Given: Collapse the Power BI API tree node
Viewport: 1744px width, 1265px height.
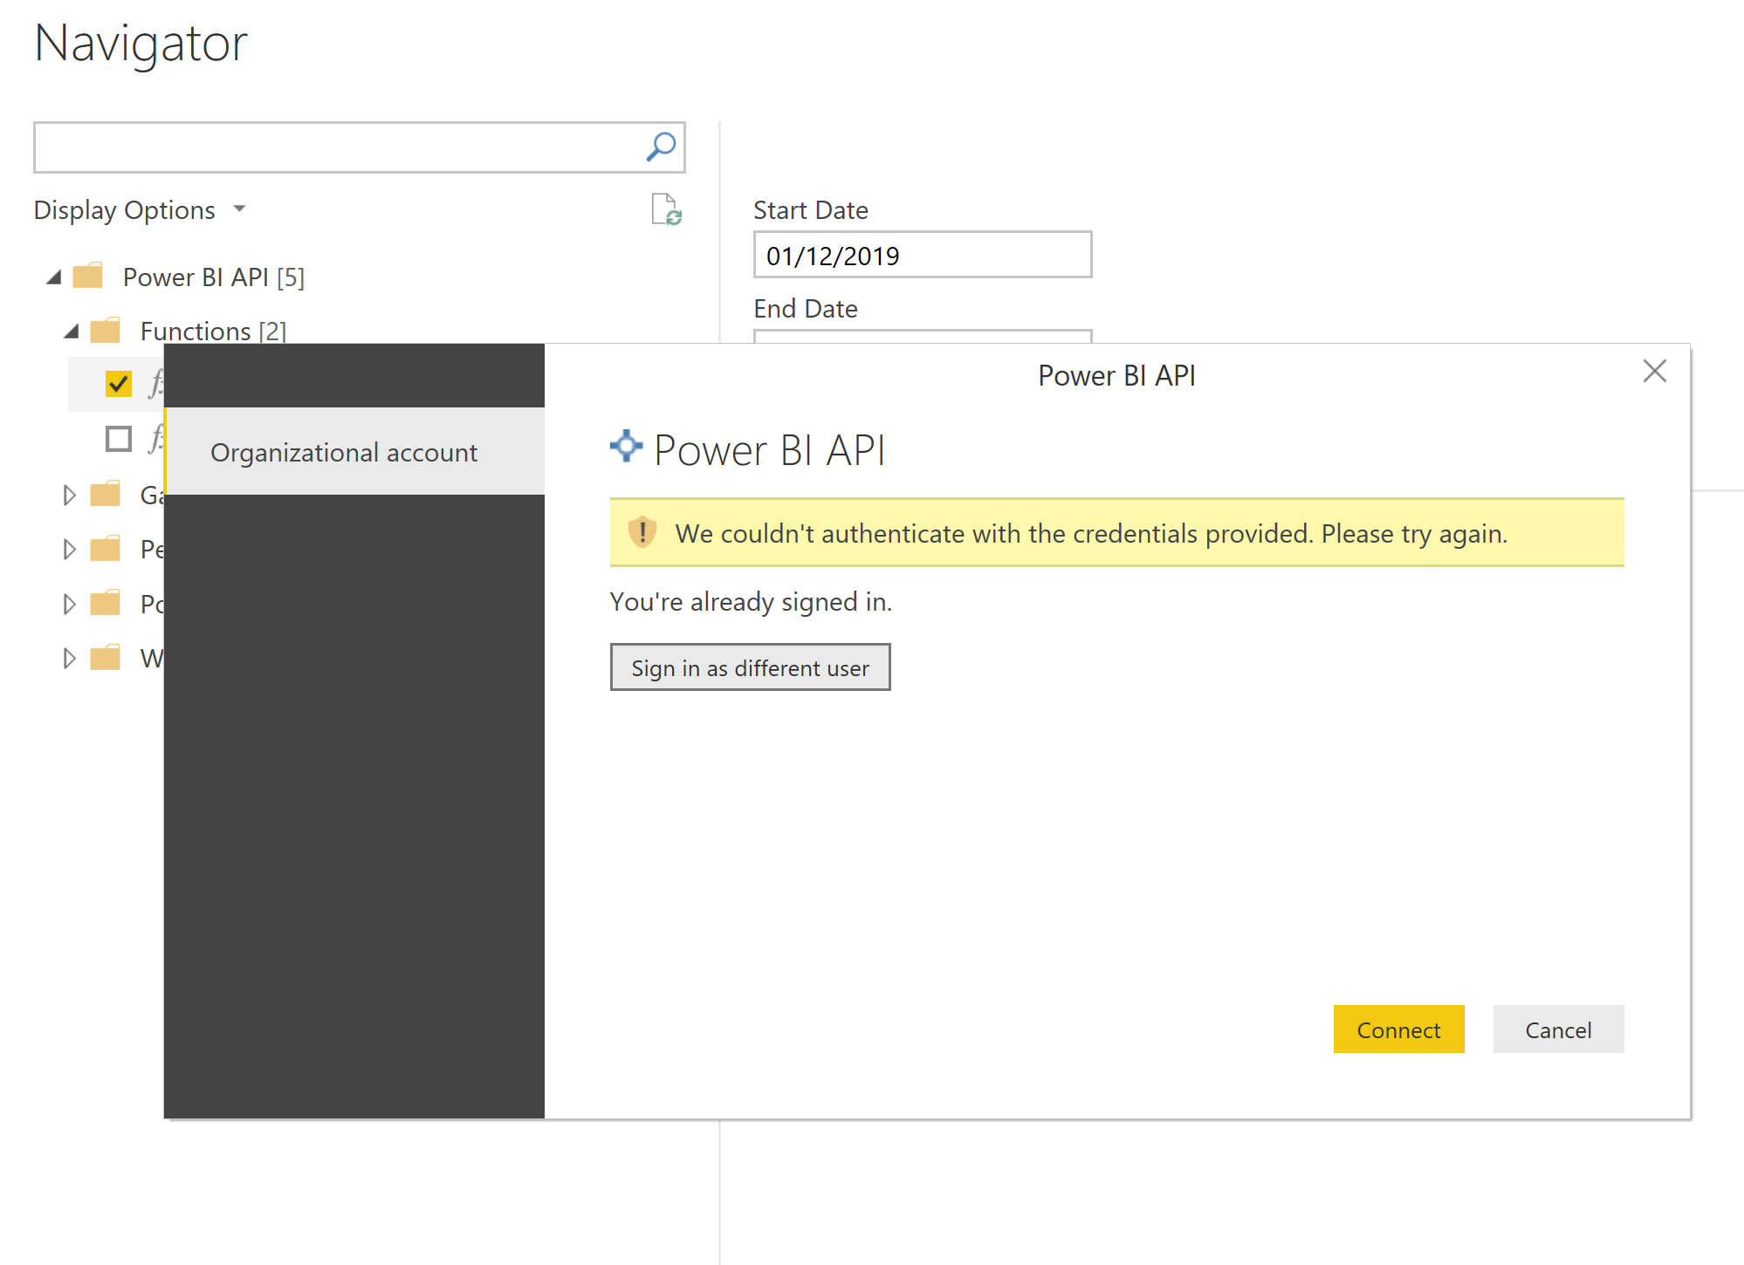Looking at the screenshot, I should [x=54, y=277].
